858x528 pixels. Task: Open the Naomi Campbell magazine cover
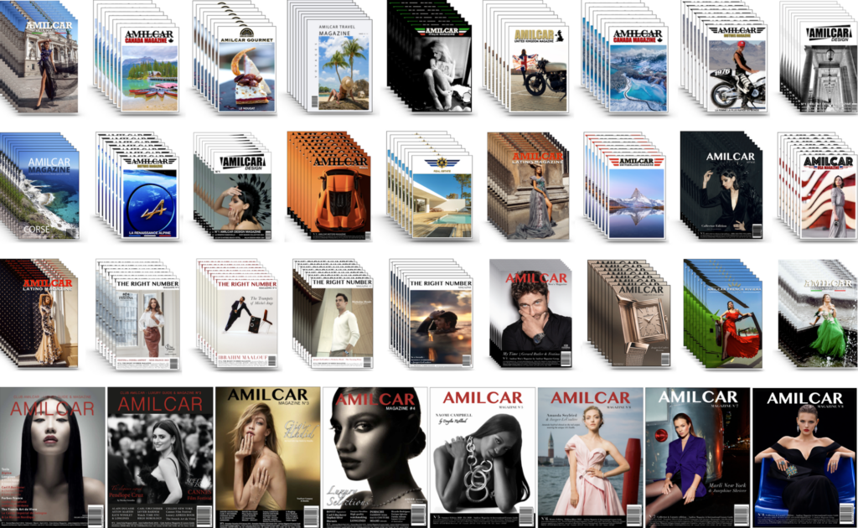(x=482, y=458)
